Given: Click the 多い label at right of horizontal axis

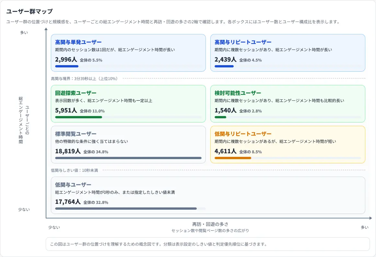Looking at the screenshot, I should [364, 227].
